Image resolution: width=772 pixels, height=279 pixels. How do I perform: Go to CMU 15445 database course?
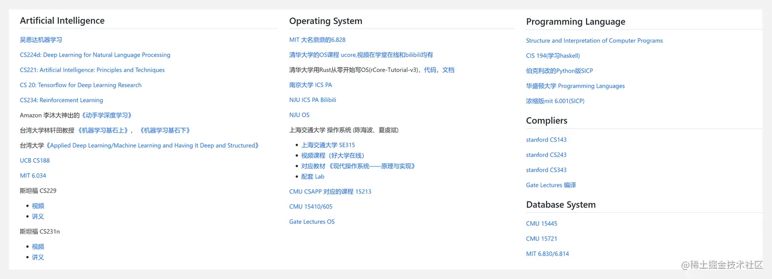click(x=542, y=224)
